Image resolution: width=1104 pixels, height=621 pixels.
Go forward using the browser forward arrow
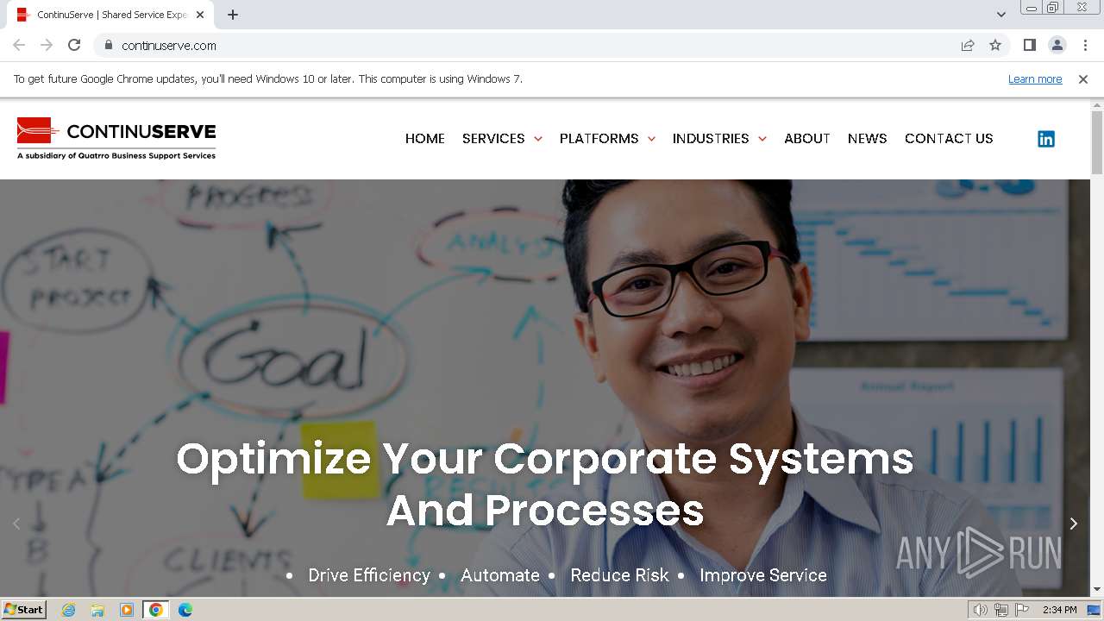47,45
